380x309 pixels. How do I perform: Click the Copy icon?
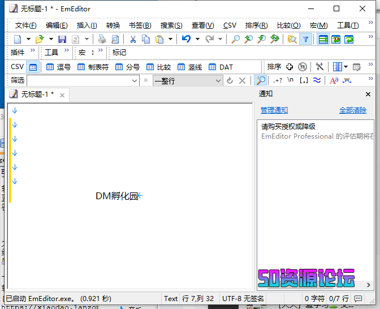pyautogui.click(x=146, y=39)
